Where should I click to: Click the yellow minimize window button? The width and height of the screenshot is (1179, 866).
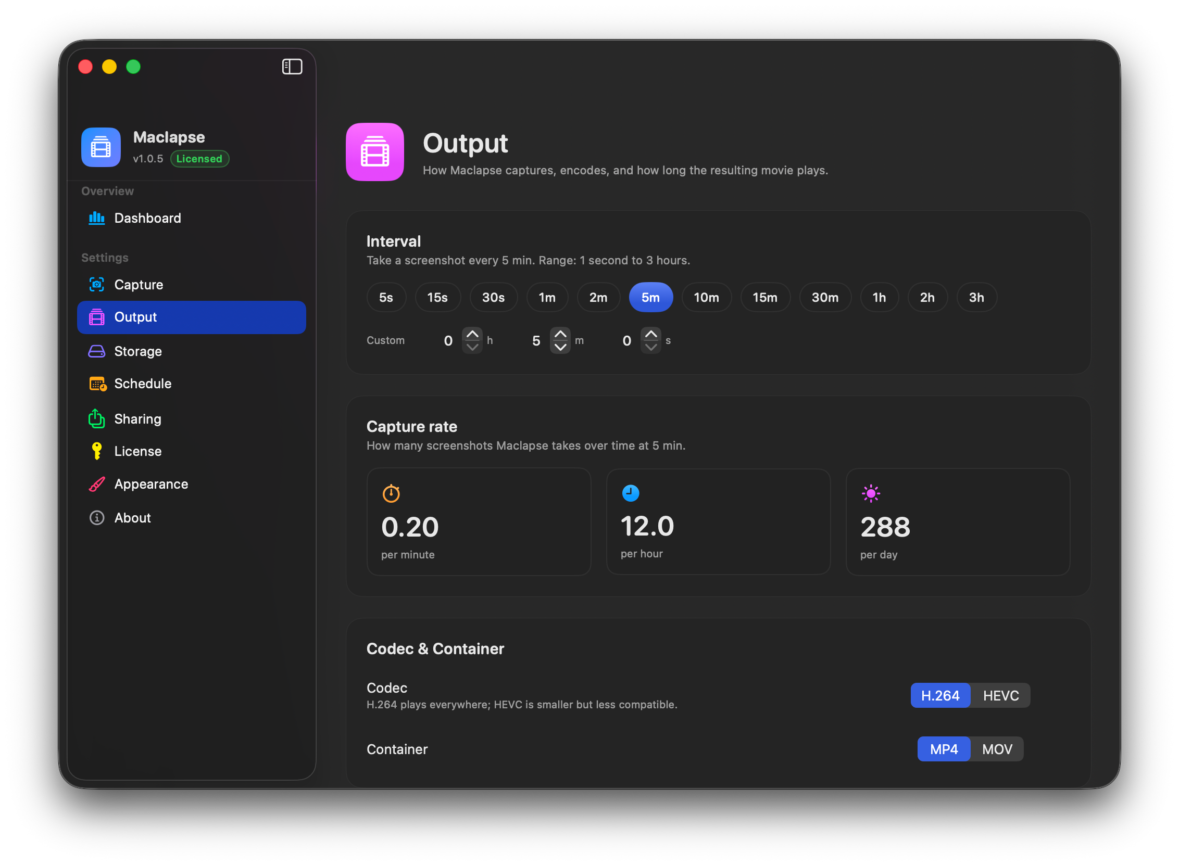[x=109, y=67]
